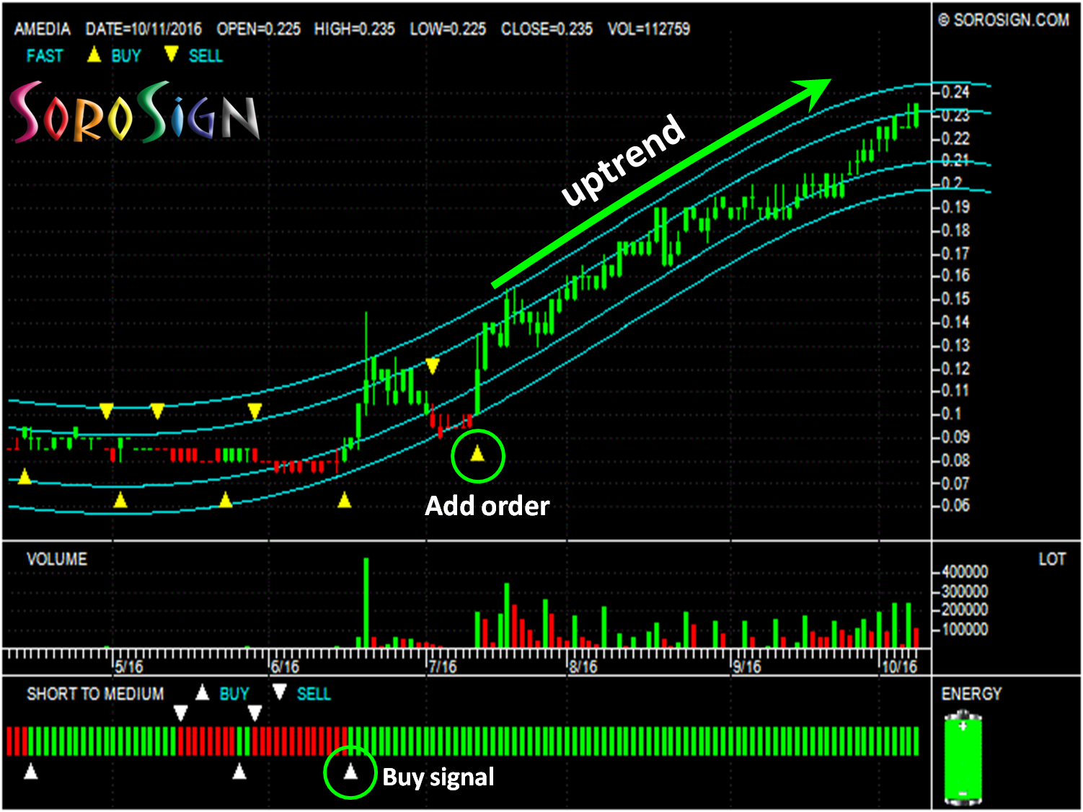
Task: Click the white SELL triangle in the Short to Medium legend
Action: (280, 693)
